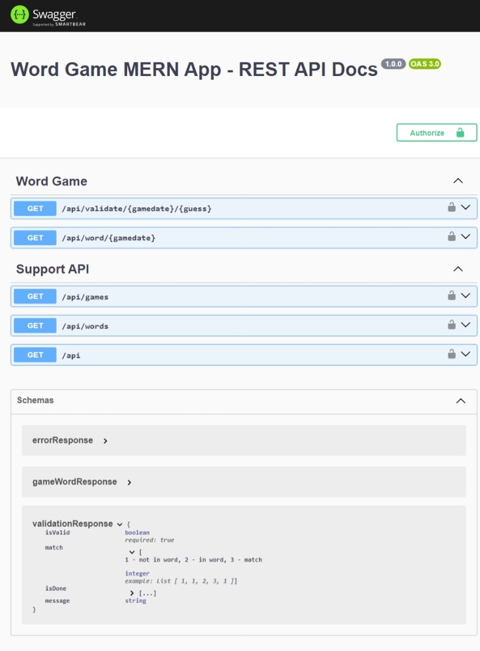Click the padlock icon on /api/validate endpoint
The height and width of the screenshot is (651, 480).
click(x=451, y=208)
